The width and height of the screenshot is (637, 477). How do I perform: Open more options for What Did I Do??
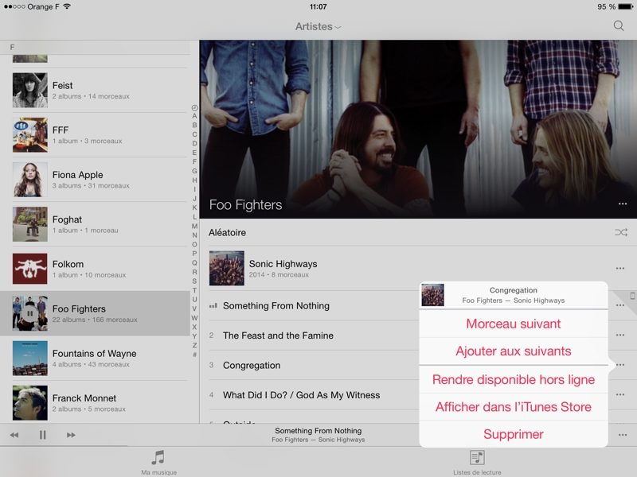coord(620,394)
